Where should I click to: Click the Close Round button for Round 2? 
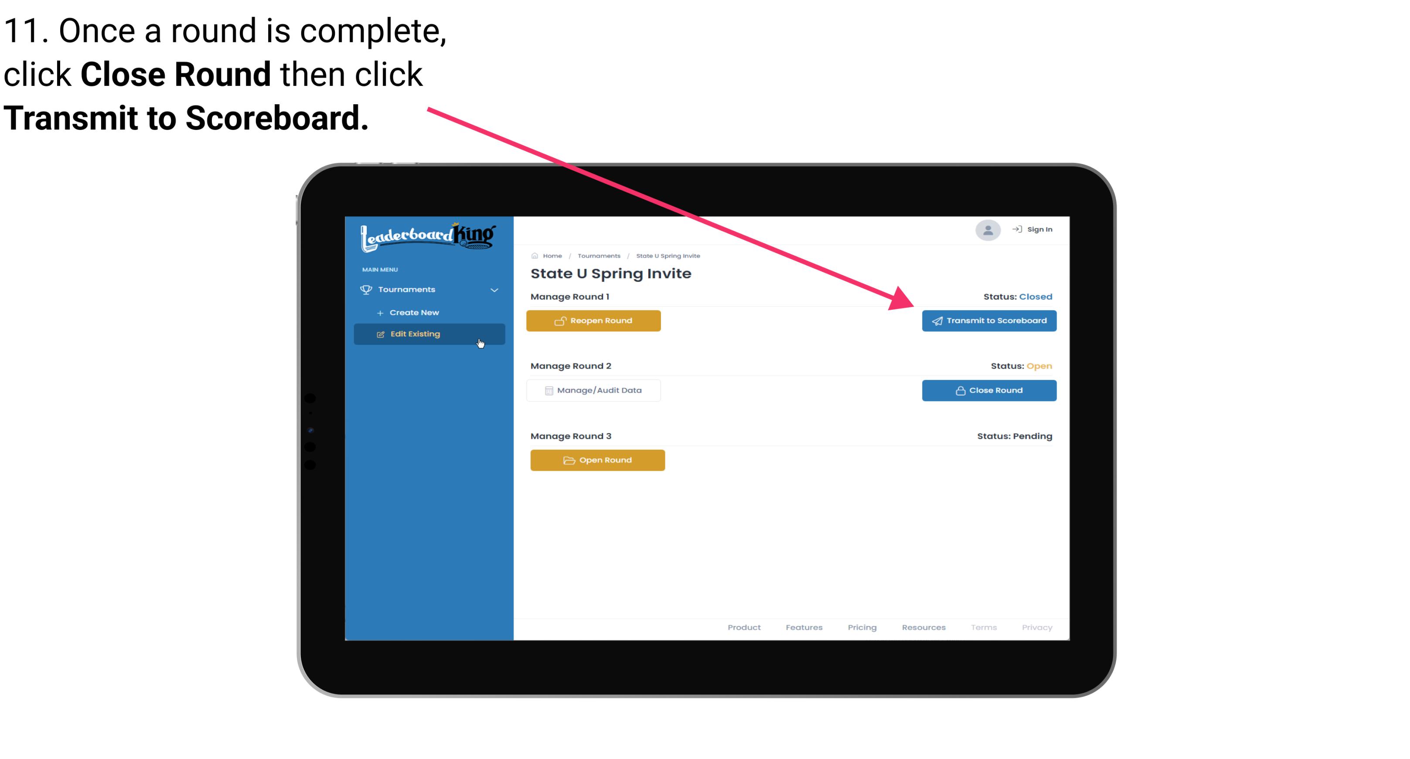point(989,390)
